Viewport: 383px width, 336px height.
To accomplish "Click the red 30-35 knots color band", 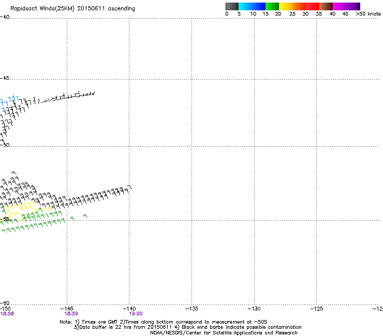I will (313, 6).
